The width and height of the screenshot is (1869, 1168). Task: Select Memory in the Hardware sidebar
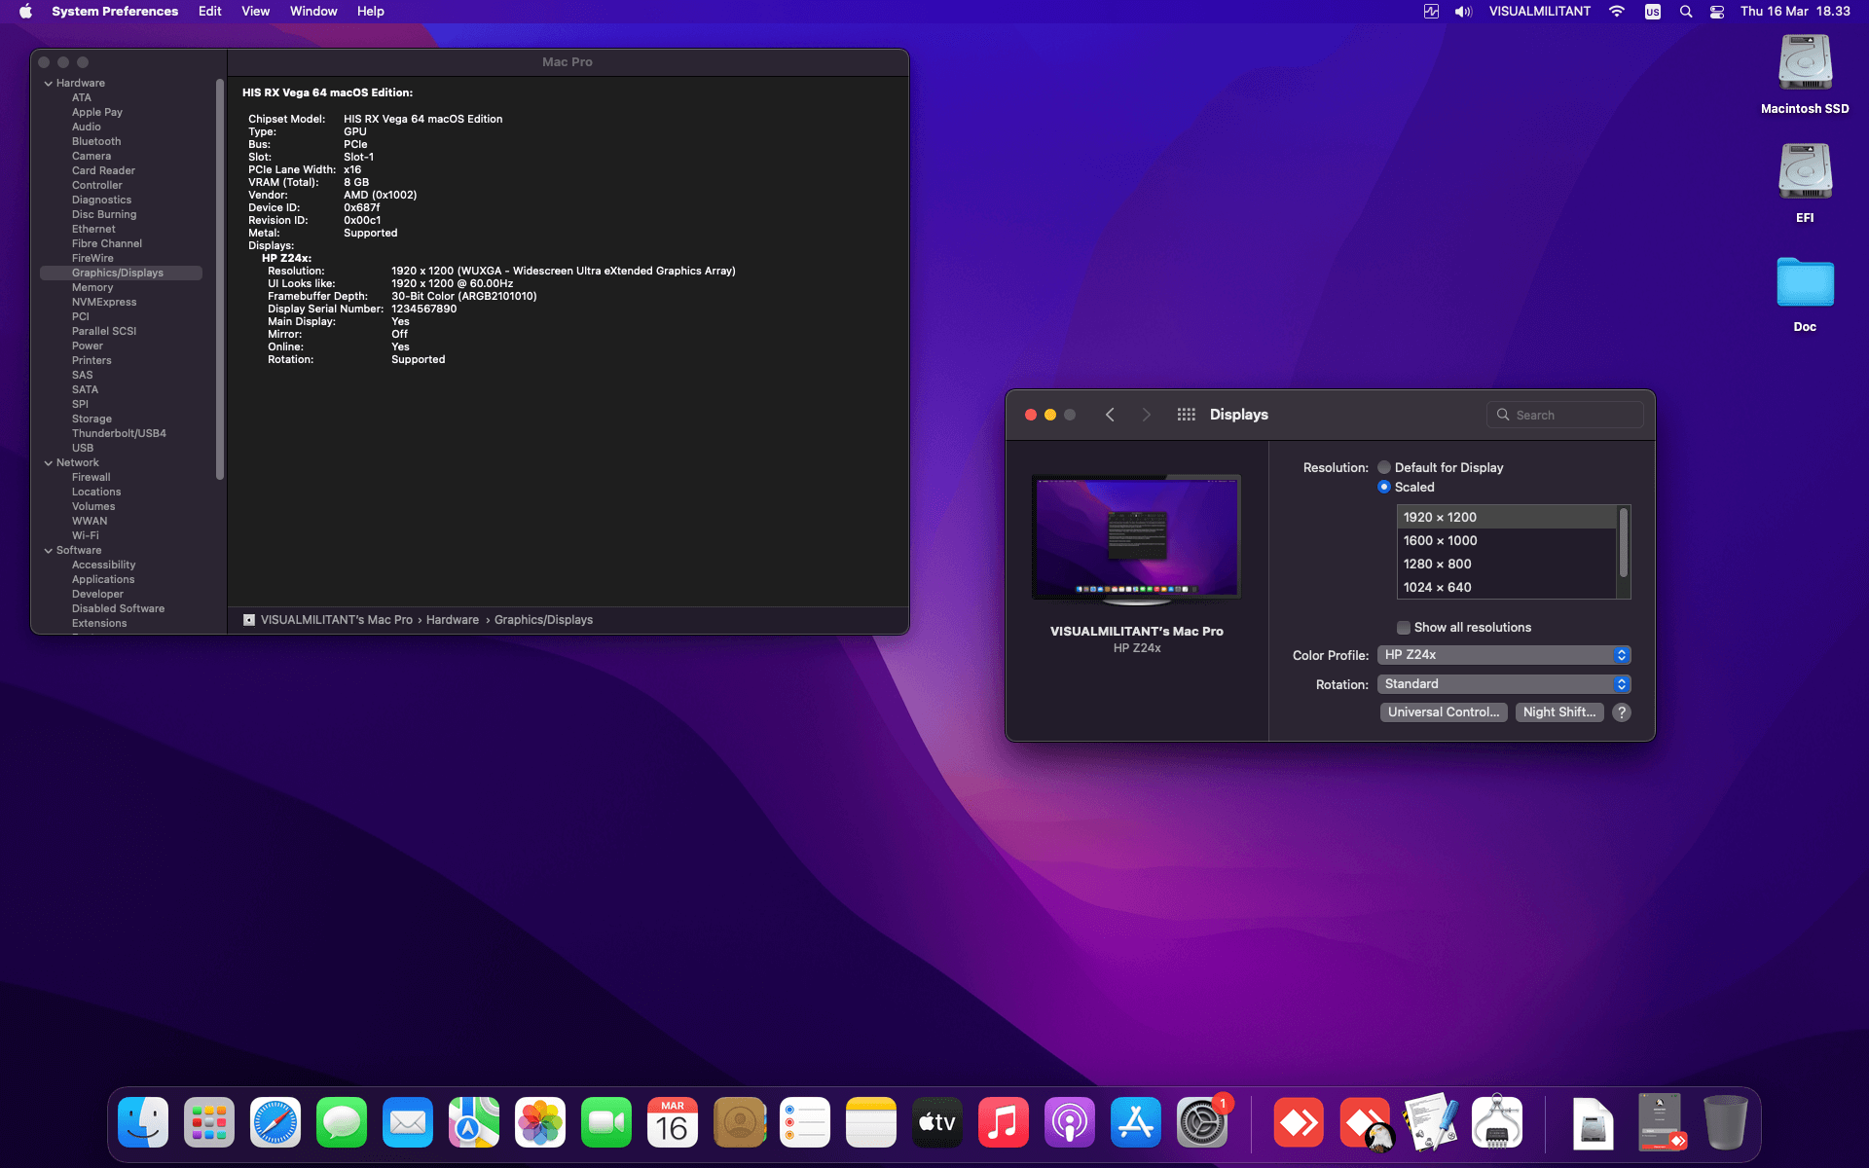coord(92,287)
